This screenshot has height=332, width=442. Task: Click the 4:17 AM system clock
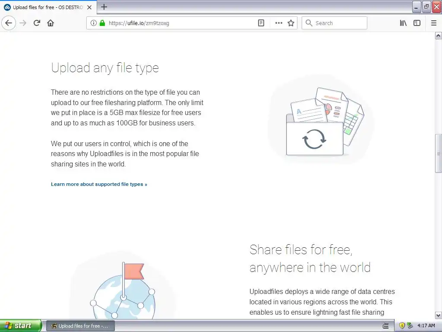point(426,326)
